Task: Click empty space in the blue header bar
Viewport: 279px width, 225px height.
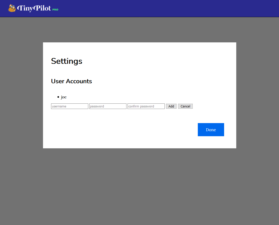Action: click(160, 8)
